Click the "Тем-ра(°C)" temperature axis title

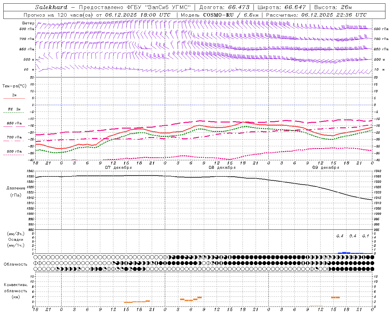[x=14, y=86]
